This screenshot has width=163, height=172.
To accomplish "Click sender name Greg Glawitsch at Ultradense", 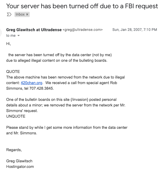I will pyautogui.click(x=34, y=30).
